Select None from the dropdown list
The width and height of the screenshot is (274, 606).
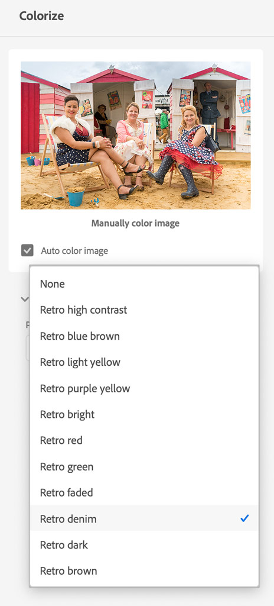pyautogui.click(x=144, y=284)
